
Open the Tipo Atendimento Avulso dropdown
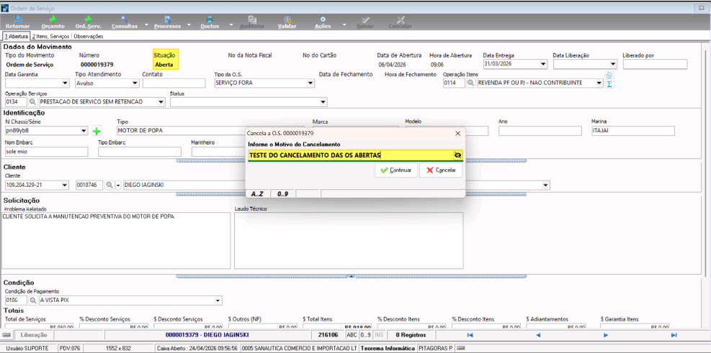coord(135,83)
